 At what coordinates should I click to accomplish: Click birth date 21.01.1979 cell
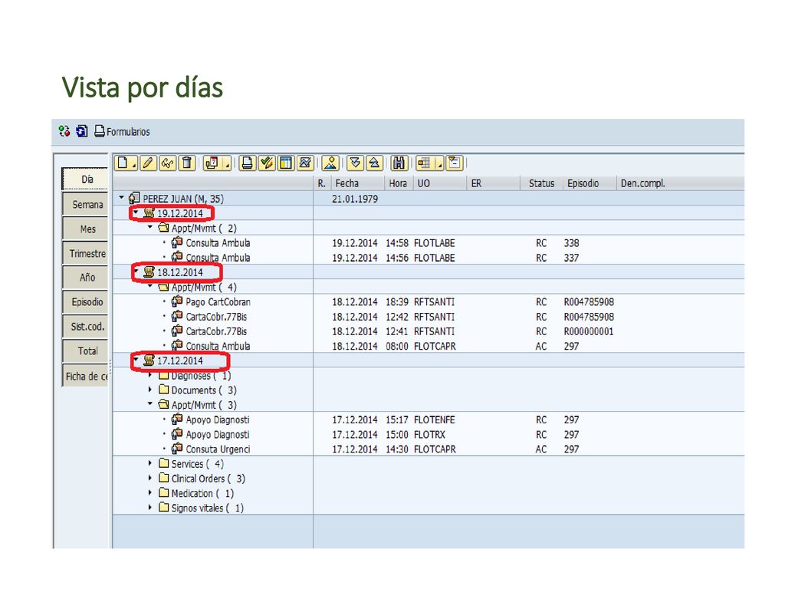(355, 199)
